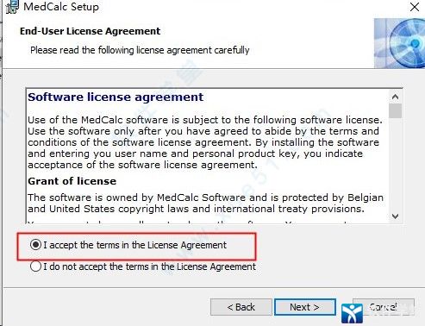Click the Next > button
Viewport: 425px width, 326px height.
(x=305, y=307)
